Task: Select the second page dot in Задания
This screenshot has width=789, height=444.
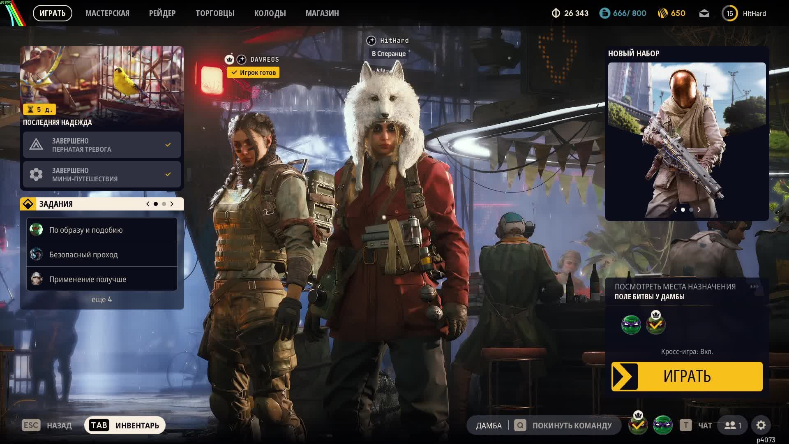Action: coord(164,204)
